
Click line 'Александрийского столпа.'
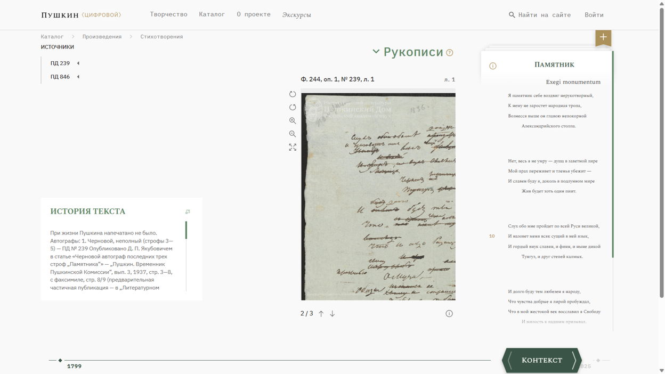[x=548, y=126]
